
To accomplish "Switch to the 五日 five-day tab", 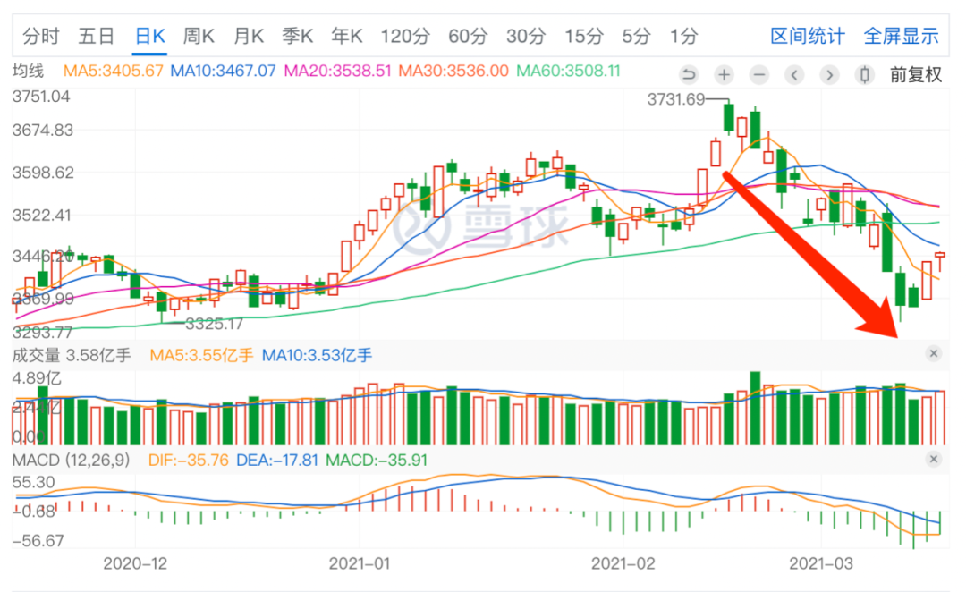I will 96,37.
